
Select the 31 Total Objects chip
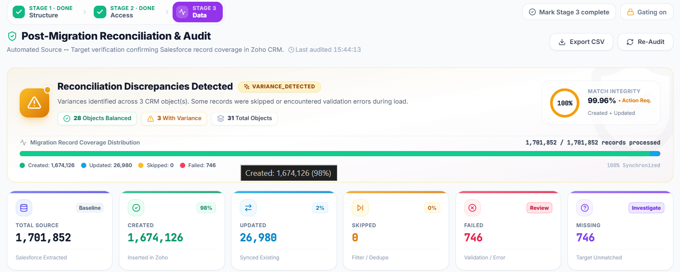pos(245,118)
